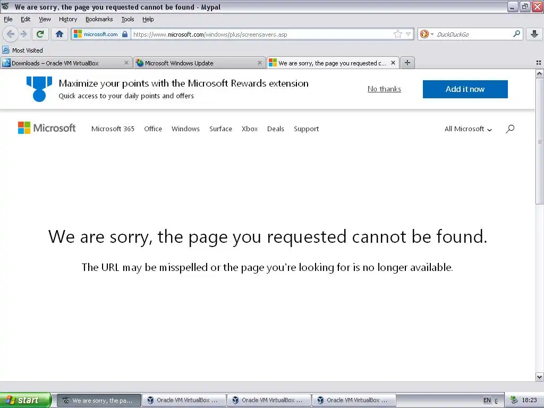Click the search magnifier in the search box
544x408 pixels.
(x=516, y=34)
